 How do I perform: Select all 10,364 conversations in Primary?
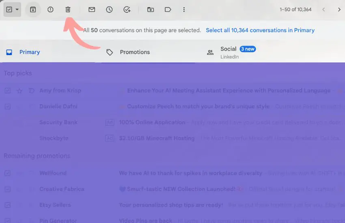click(260, 30)
